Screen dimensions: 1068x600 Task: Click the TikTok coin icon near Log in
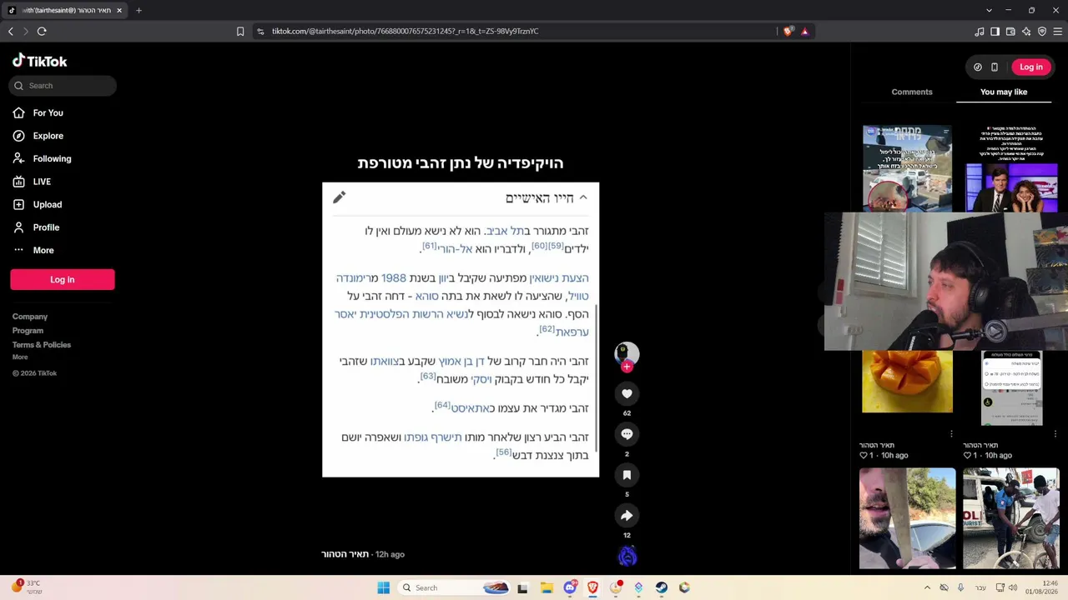coord(978,67)
